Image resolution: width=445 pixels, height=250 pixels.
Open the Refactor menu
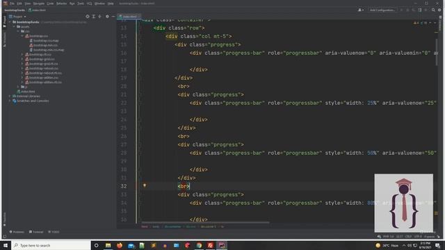pyautogui.click(x=61, y=3)
